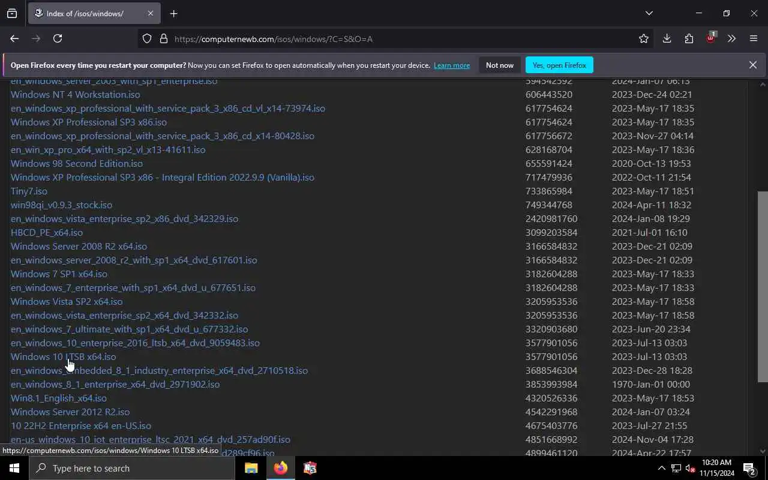Click Type here to search box

pos(132,468)
